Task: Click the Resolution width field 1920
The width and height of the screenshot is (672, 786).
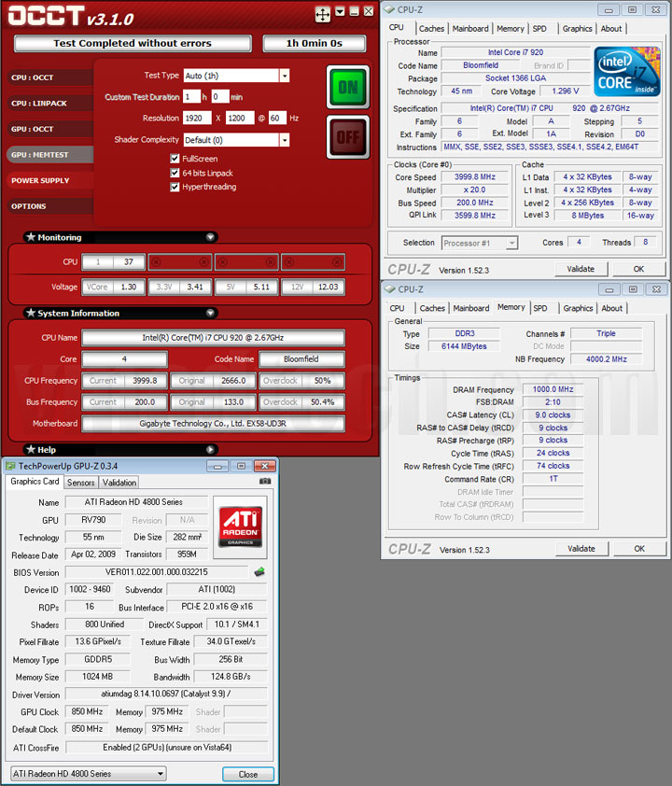Action: pos(198,118)
